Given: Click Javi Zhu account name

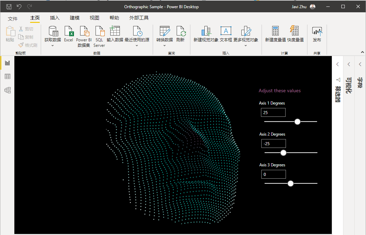Looking at the screenshot, I should (299, 7).
